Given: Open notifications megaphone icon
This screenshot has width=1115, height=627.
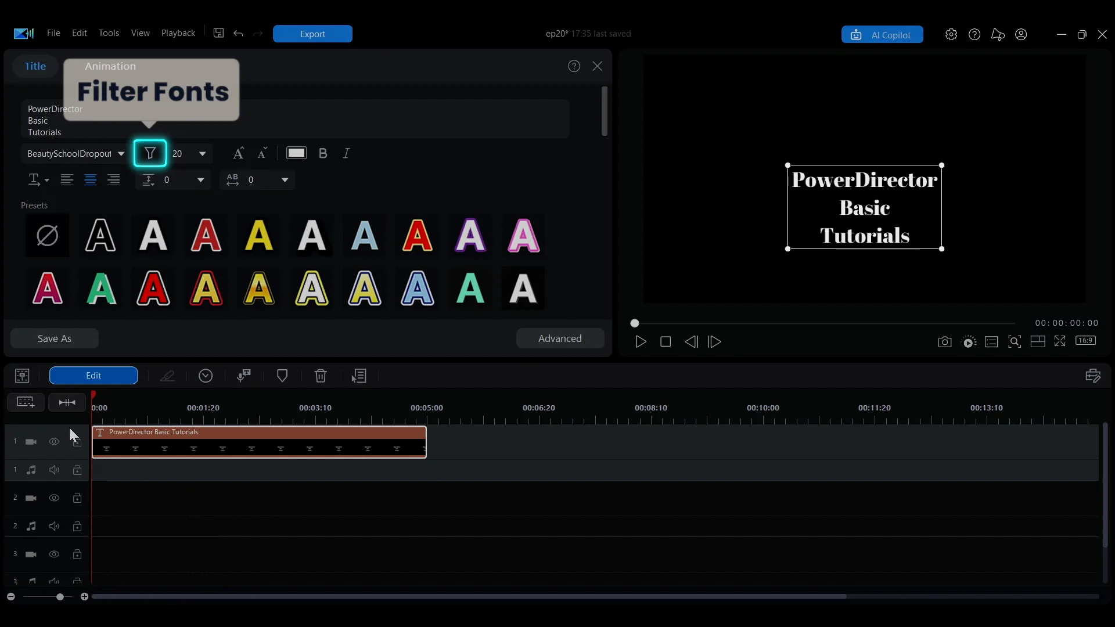Looking at the screenshot, I should click(998, 35).
